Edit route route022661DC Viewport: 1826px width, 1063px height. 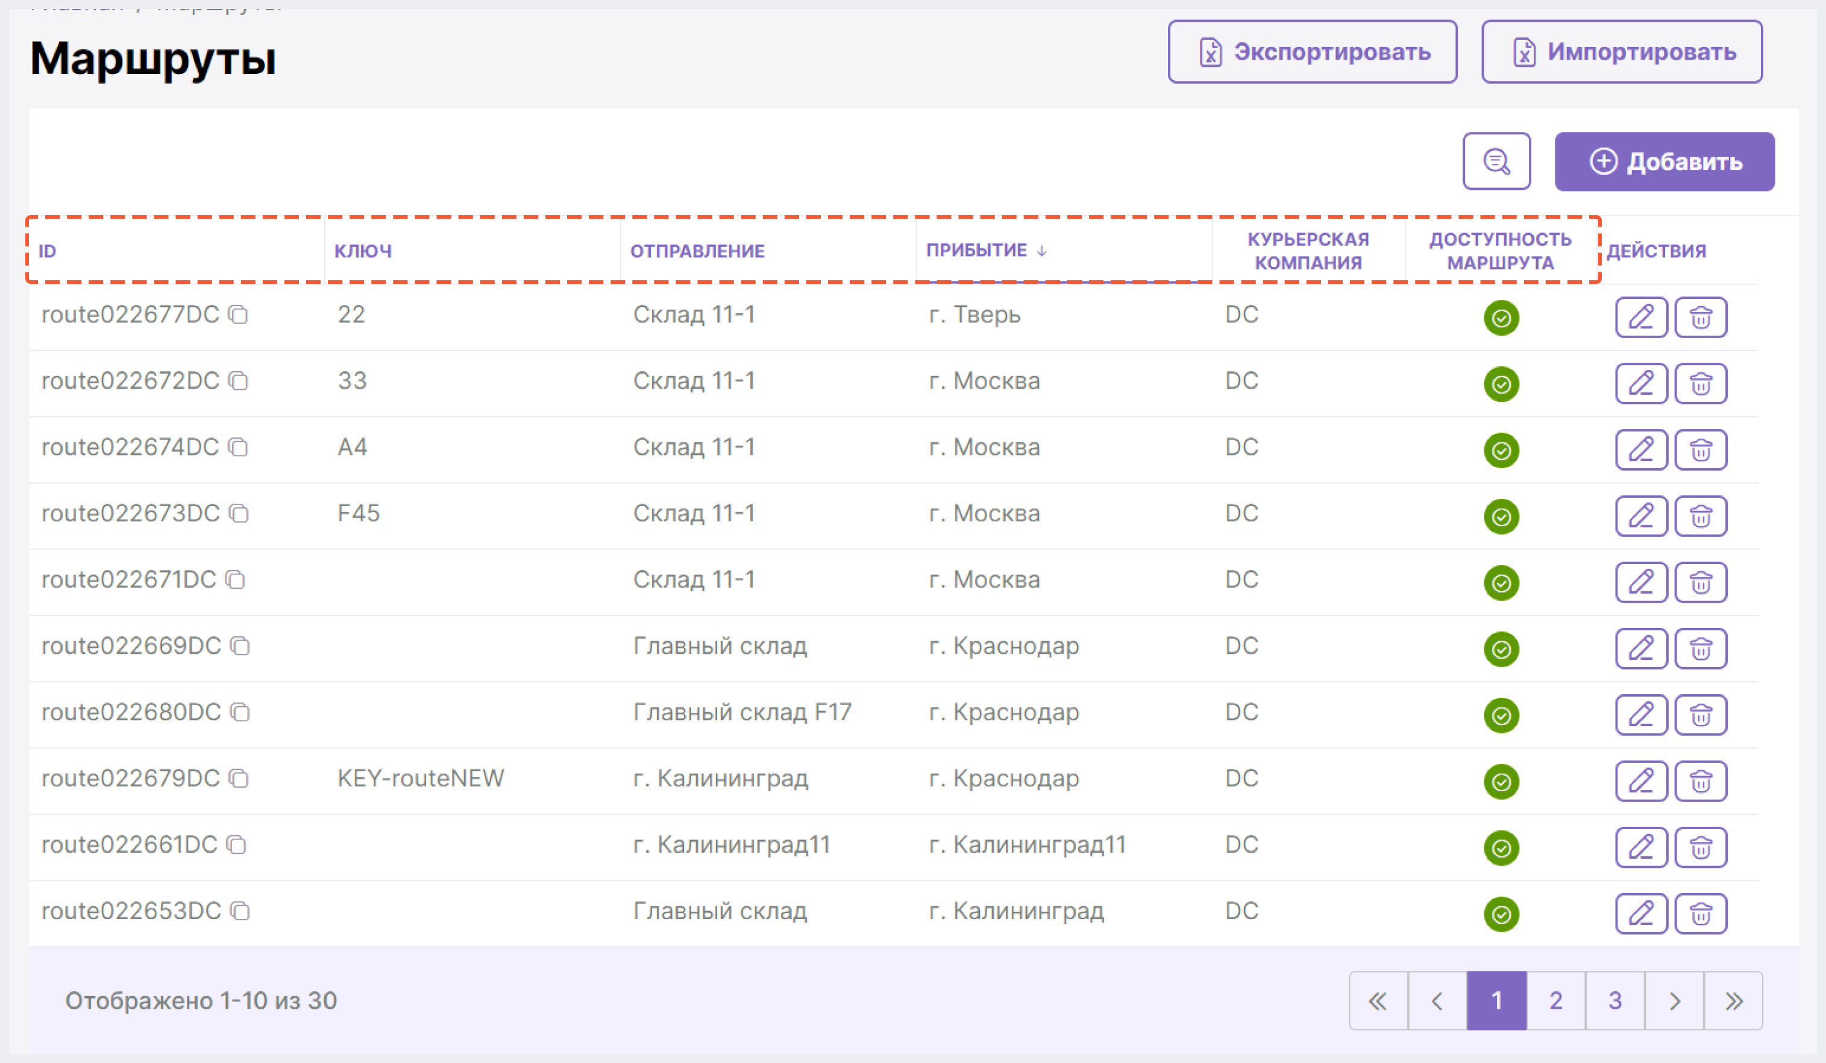pyautogui.click(x=1641, y=848)
